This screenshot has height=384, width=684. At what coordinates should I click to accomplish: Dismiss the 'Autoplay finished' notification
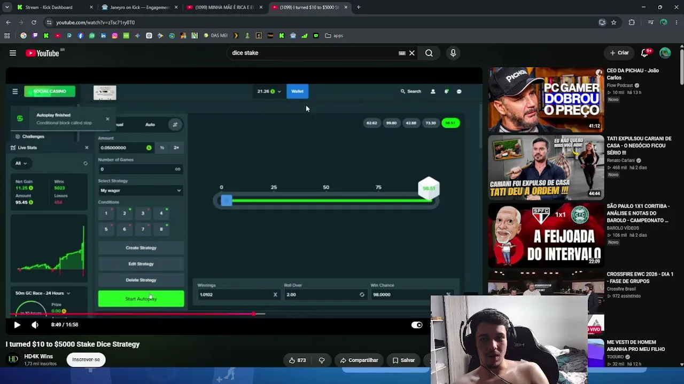[x=107, y=119]
